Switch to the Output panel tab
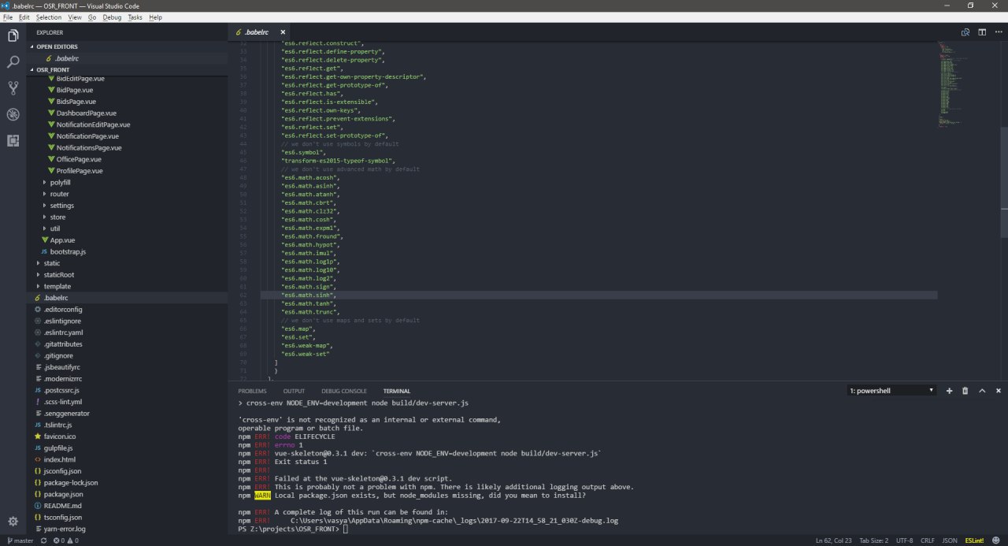1008x546 pixels. click(x=294, y=391)
